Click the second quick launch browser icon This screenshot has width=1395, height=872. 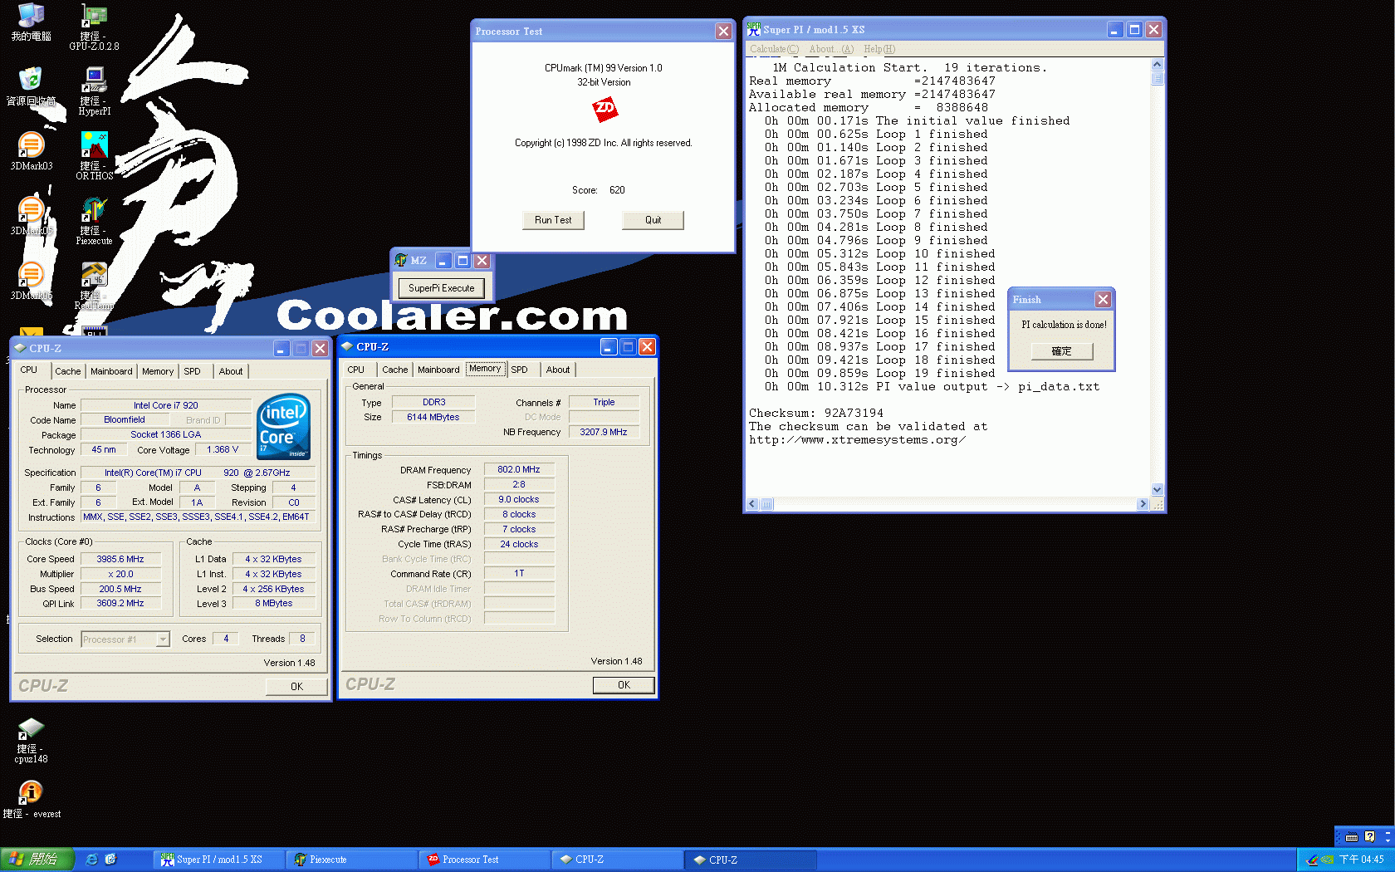click(110, 860)
